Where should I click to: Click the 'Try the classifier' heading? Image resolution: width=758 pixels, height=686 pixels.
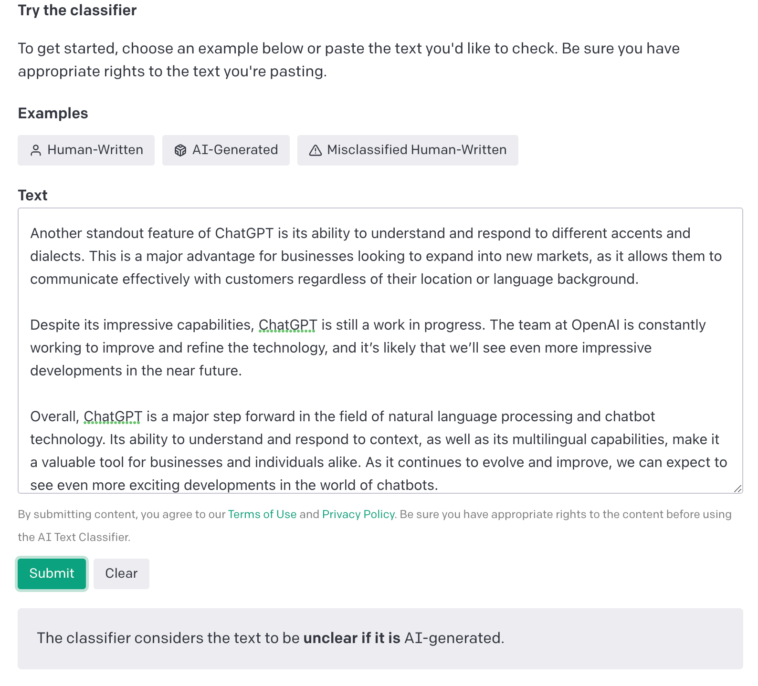click(x=77, y=10)
